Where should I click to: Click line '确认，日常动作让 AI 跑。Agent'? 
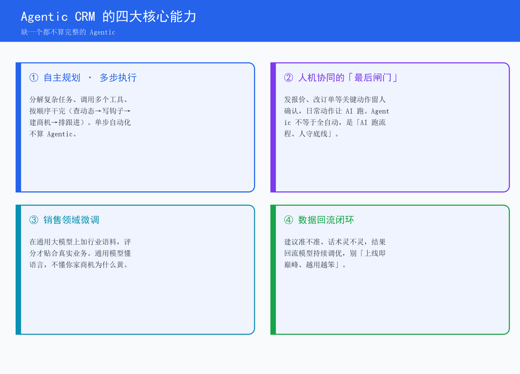[x=336, y=111]
